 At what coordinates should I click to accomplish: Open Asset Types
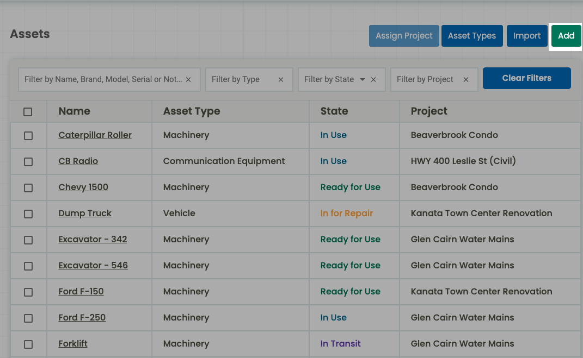coord(472,36)
